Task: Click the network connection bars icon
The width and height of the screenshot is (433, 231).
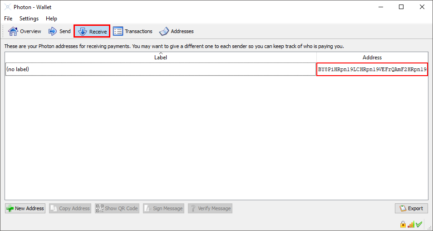Action: 411,224
